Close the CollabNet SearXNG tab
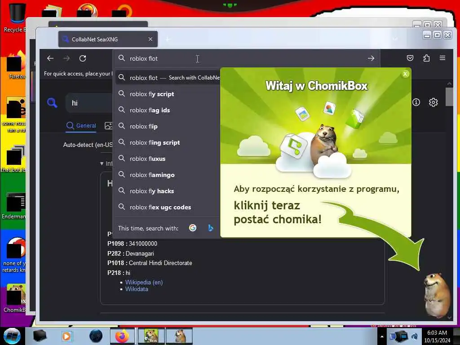This screenshot has width=460, height=345. 150,39
